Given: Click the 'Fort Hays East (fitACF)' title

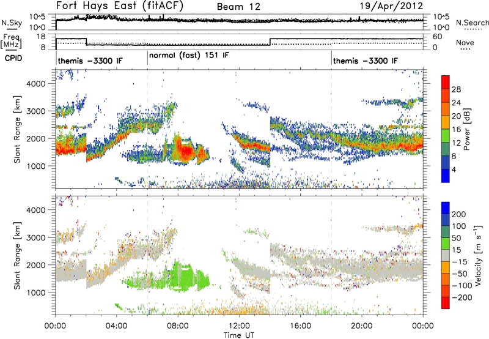Looking at the screenshot, I should point(119,6).
